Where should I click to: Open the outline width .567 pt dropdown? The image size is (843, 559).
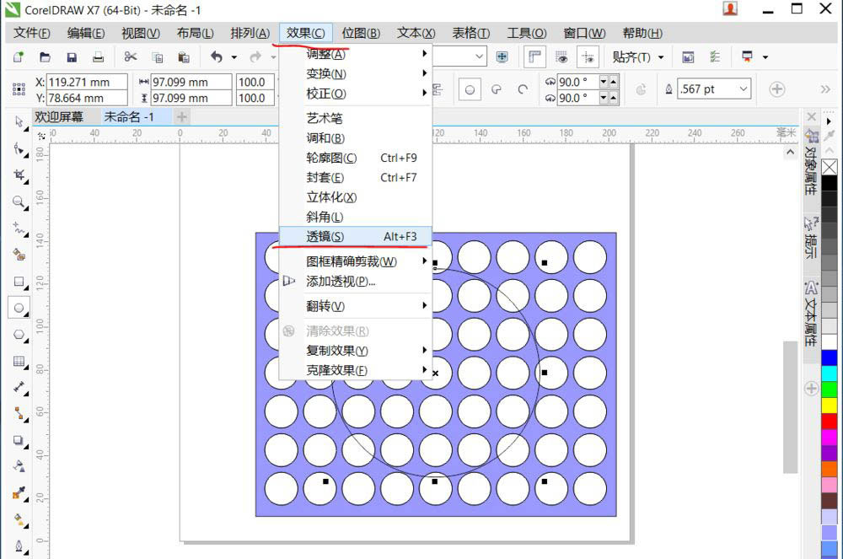743,89
